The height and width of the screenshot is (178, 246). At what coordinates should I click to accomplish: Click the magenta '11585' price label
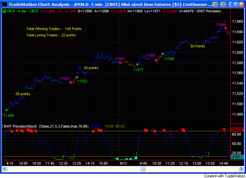150,55
